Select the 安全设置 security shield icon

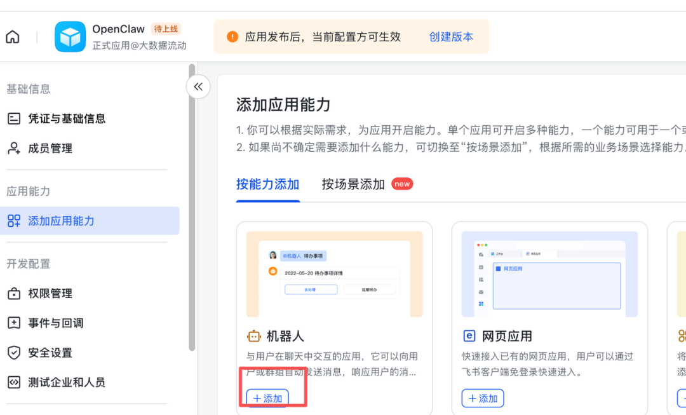[15, 353]
